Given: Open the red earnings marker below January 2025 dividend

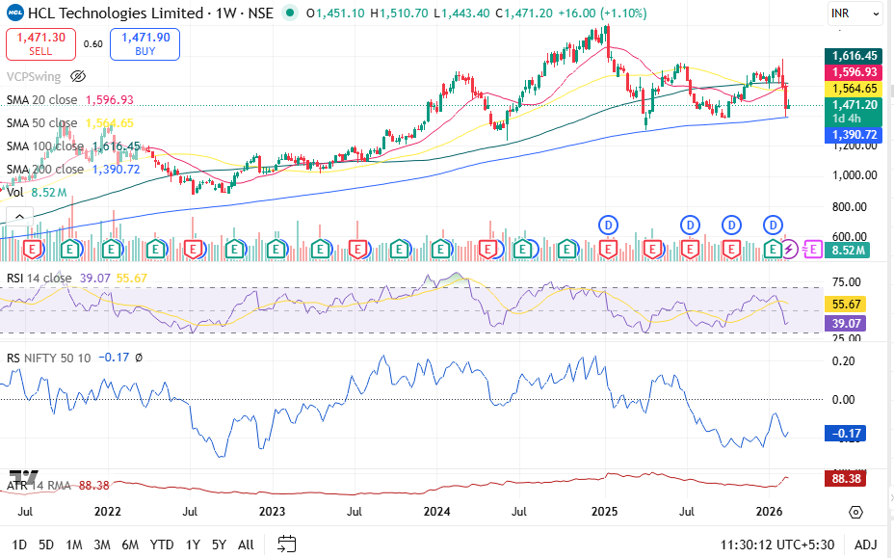Looking at the screenshot, I should (x=608, y=250).
